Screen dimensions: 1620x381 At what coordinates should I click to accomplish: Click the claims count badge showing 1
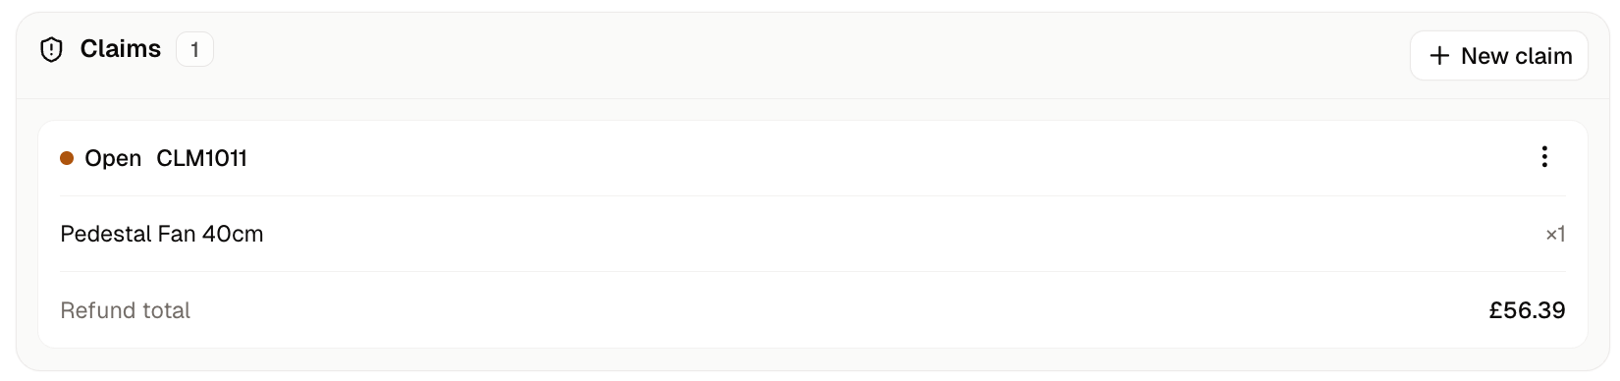(x=194, y=49)
